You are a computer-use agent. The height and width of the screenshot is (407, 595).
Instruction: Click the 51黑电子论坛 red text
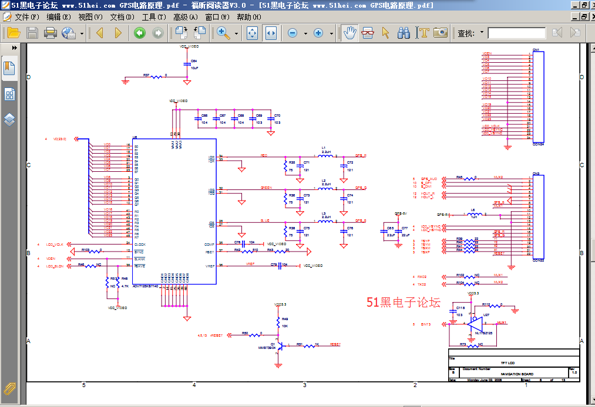click(404, 303)
